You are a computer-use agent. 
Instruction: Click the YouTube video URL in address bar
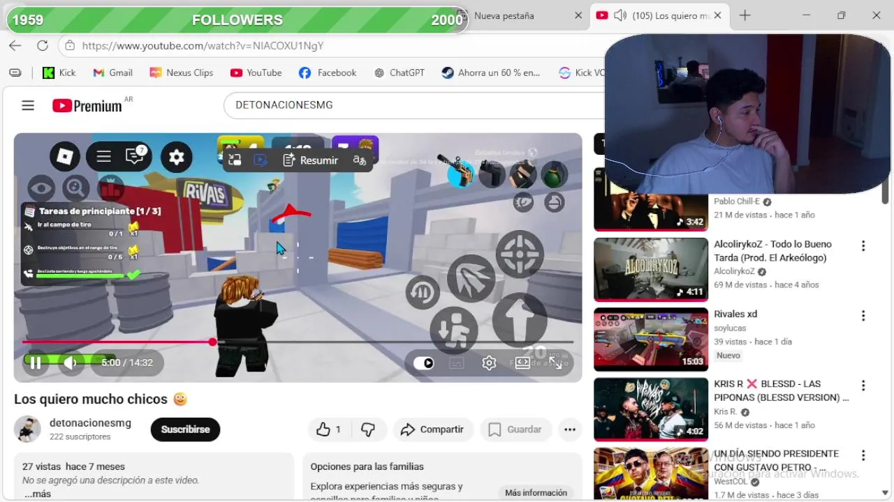click(x=203, y=45)
